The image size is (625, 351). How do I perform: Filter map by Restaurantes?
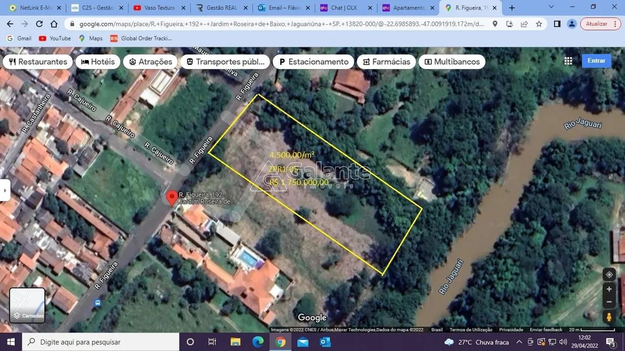point(38,62)
